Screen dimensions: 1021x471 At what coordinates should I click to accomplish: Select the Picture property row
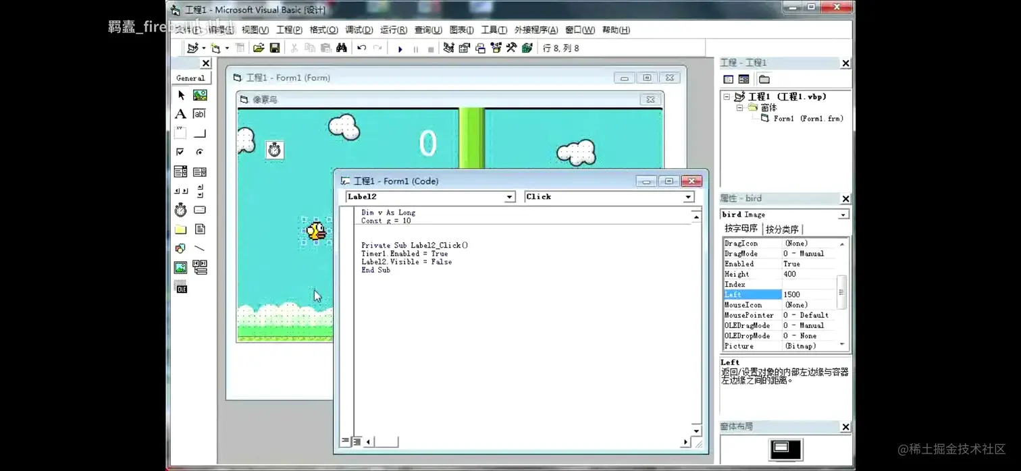pos(779,346)
